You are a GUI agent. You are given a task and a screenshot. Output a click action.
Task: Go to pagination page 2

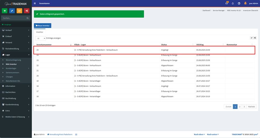click(x=240, y=107)
